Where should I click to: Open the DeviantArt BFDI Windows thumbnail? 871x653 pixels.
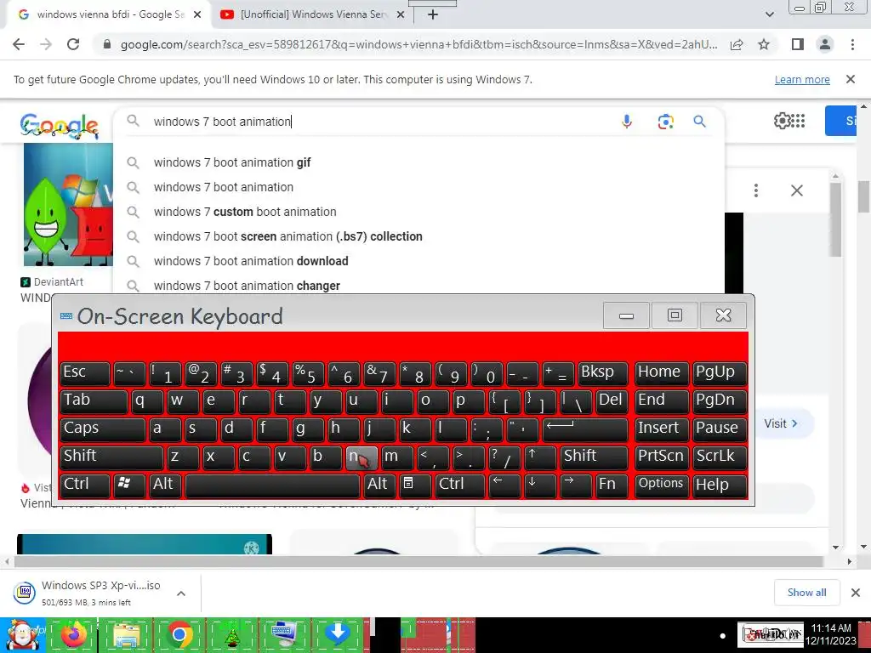tap(68, 204)
